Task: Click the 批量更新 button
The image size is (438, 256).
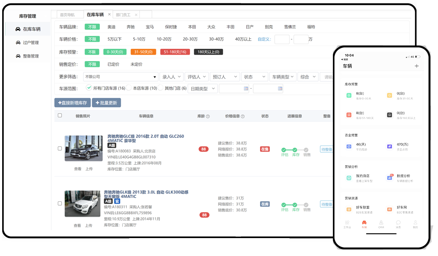Action: (106, 103)
